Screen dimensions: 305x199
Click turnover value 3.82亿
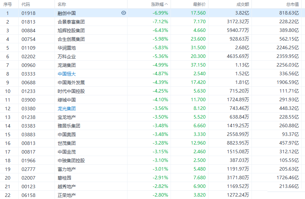click(242, 13)
